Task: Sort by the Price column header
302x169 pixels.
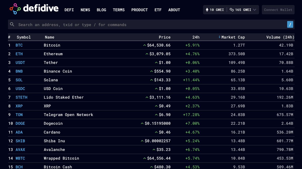Action: pyautogui.click(x=165, y=37)
